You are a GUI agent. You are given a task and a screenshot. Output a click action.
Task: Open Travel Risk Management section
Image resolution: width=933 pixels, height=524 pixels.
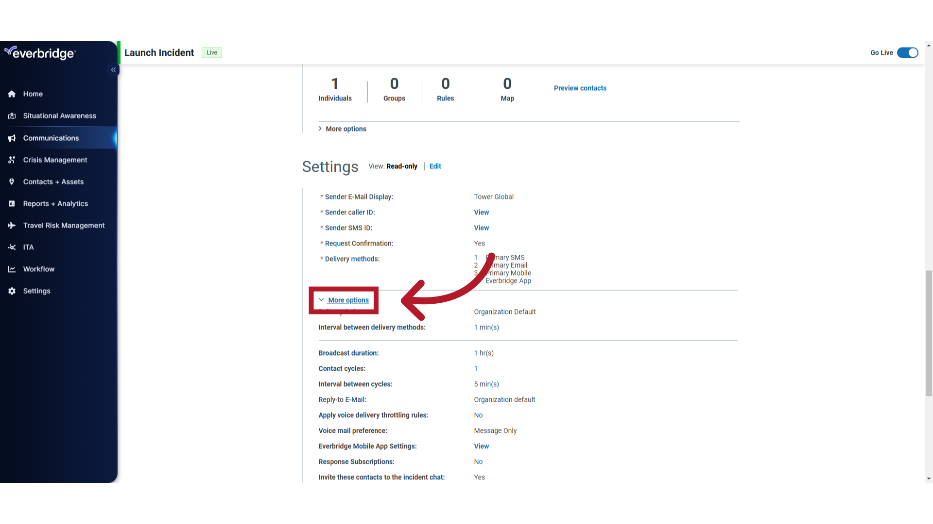click(64, 225)
